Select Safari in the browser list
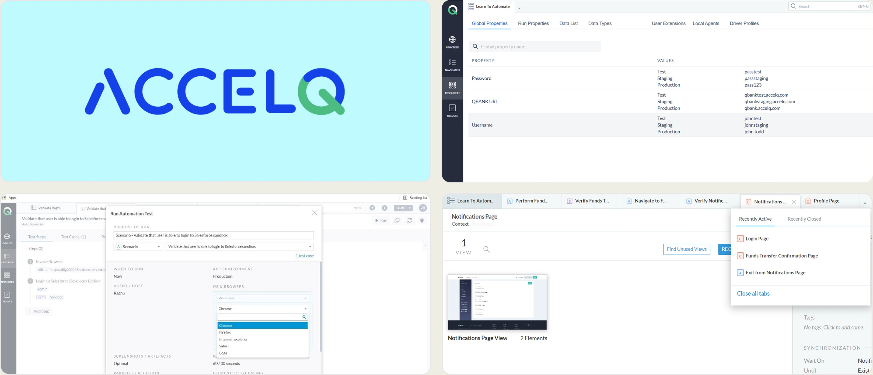 click(262, 346)
